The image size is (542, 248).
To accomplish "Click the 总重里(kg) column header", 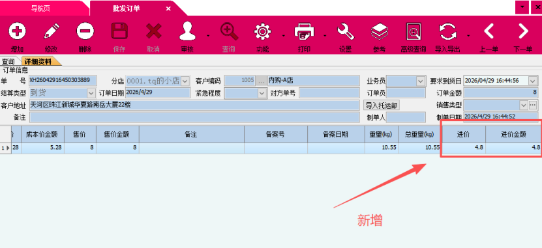I will coord(420,135).
